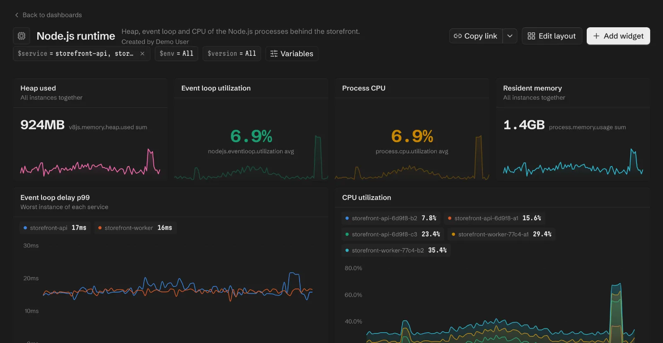Click the Event loop utilization widget title
Screen dimensions: 663x343
216,88
